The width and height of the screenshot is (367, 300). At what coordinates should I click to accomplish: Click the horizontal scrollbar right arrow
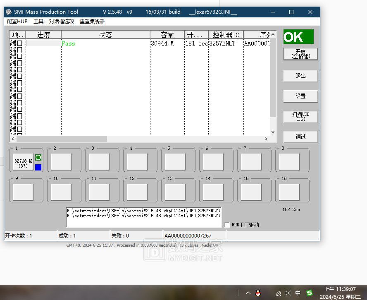[x=266, y=139]
